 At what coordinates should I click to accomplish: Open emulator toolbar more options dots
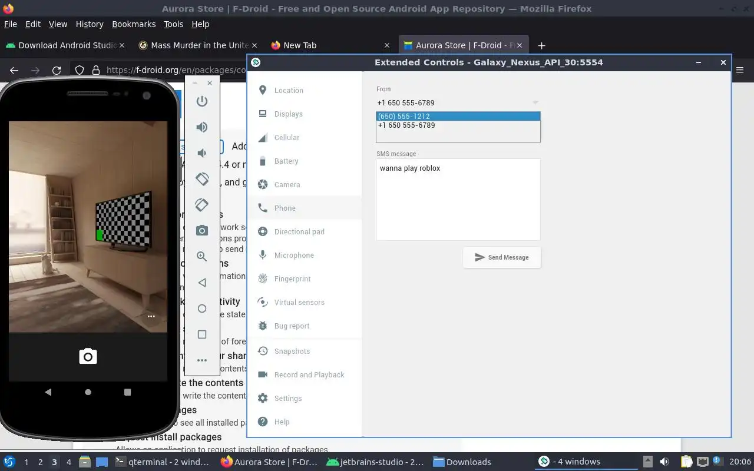[x=202, y=360]
